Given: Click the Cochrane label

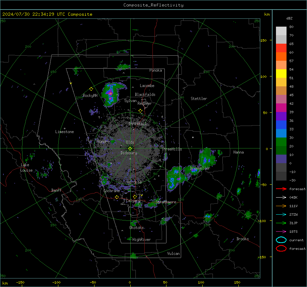Looking at the screenshot, I should point(112,191).
